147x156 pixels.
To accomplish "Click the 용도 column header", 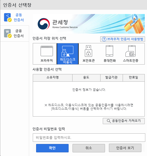I will tap(86, 78).
